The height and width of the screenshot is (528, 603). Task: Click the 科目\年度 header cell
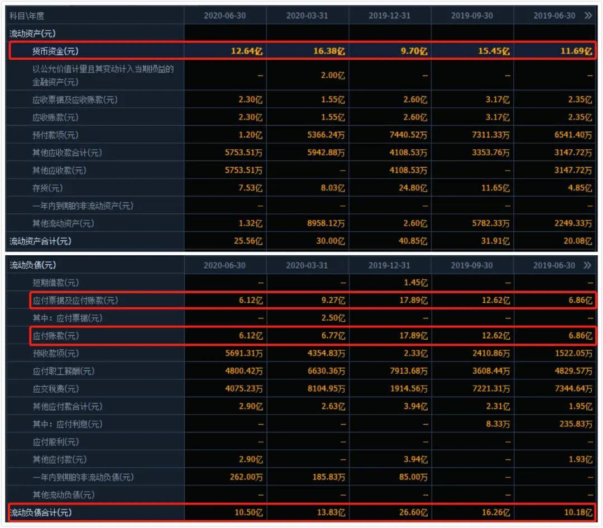[x=27, y=16]
